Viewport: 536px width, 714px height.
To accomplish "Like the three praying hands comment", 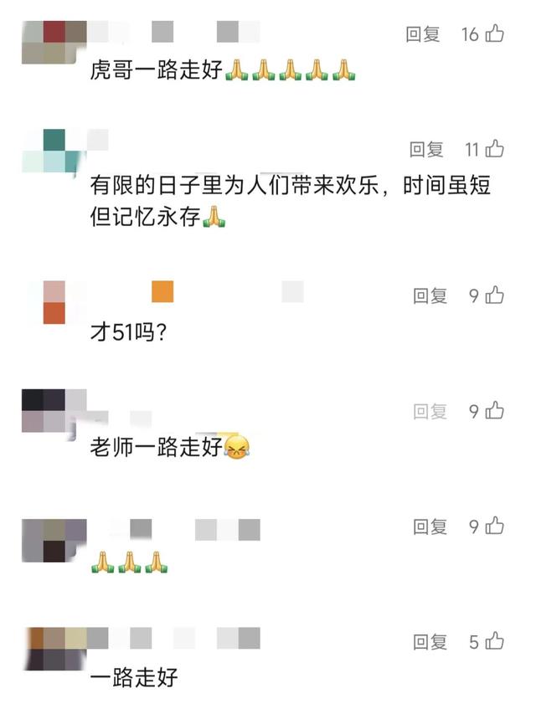I will 494,526.
